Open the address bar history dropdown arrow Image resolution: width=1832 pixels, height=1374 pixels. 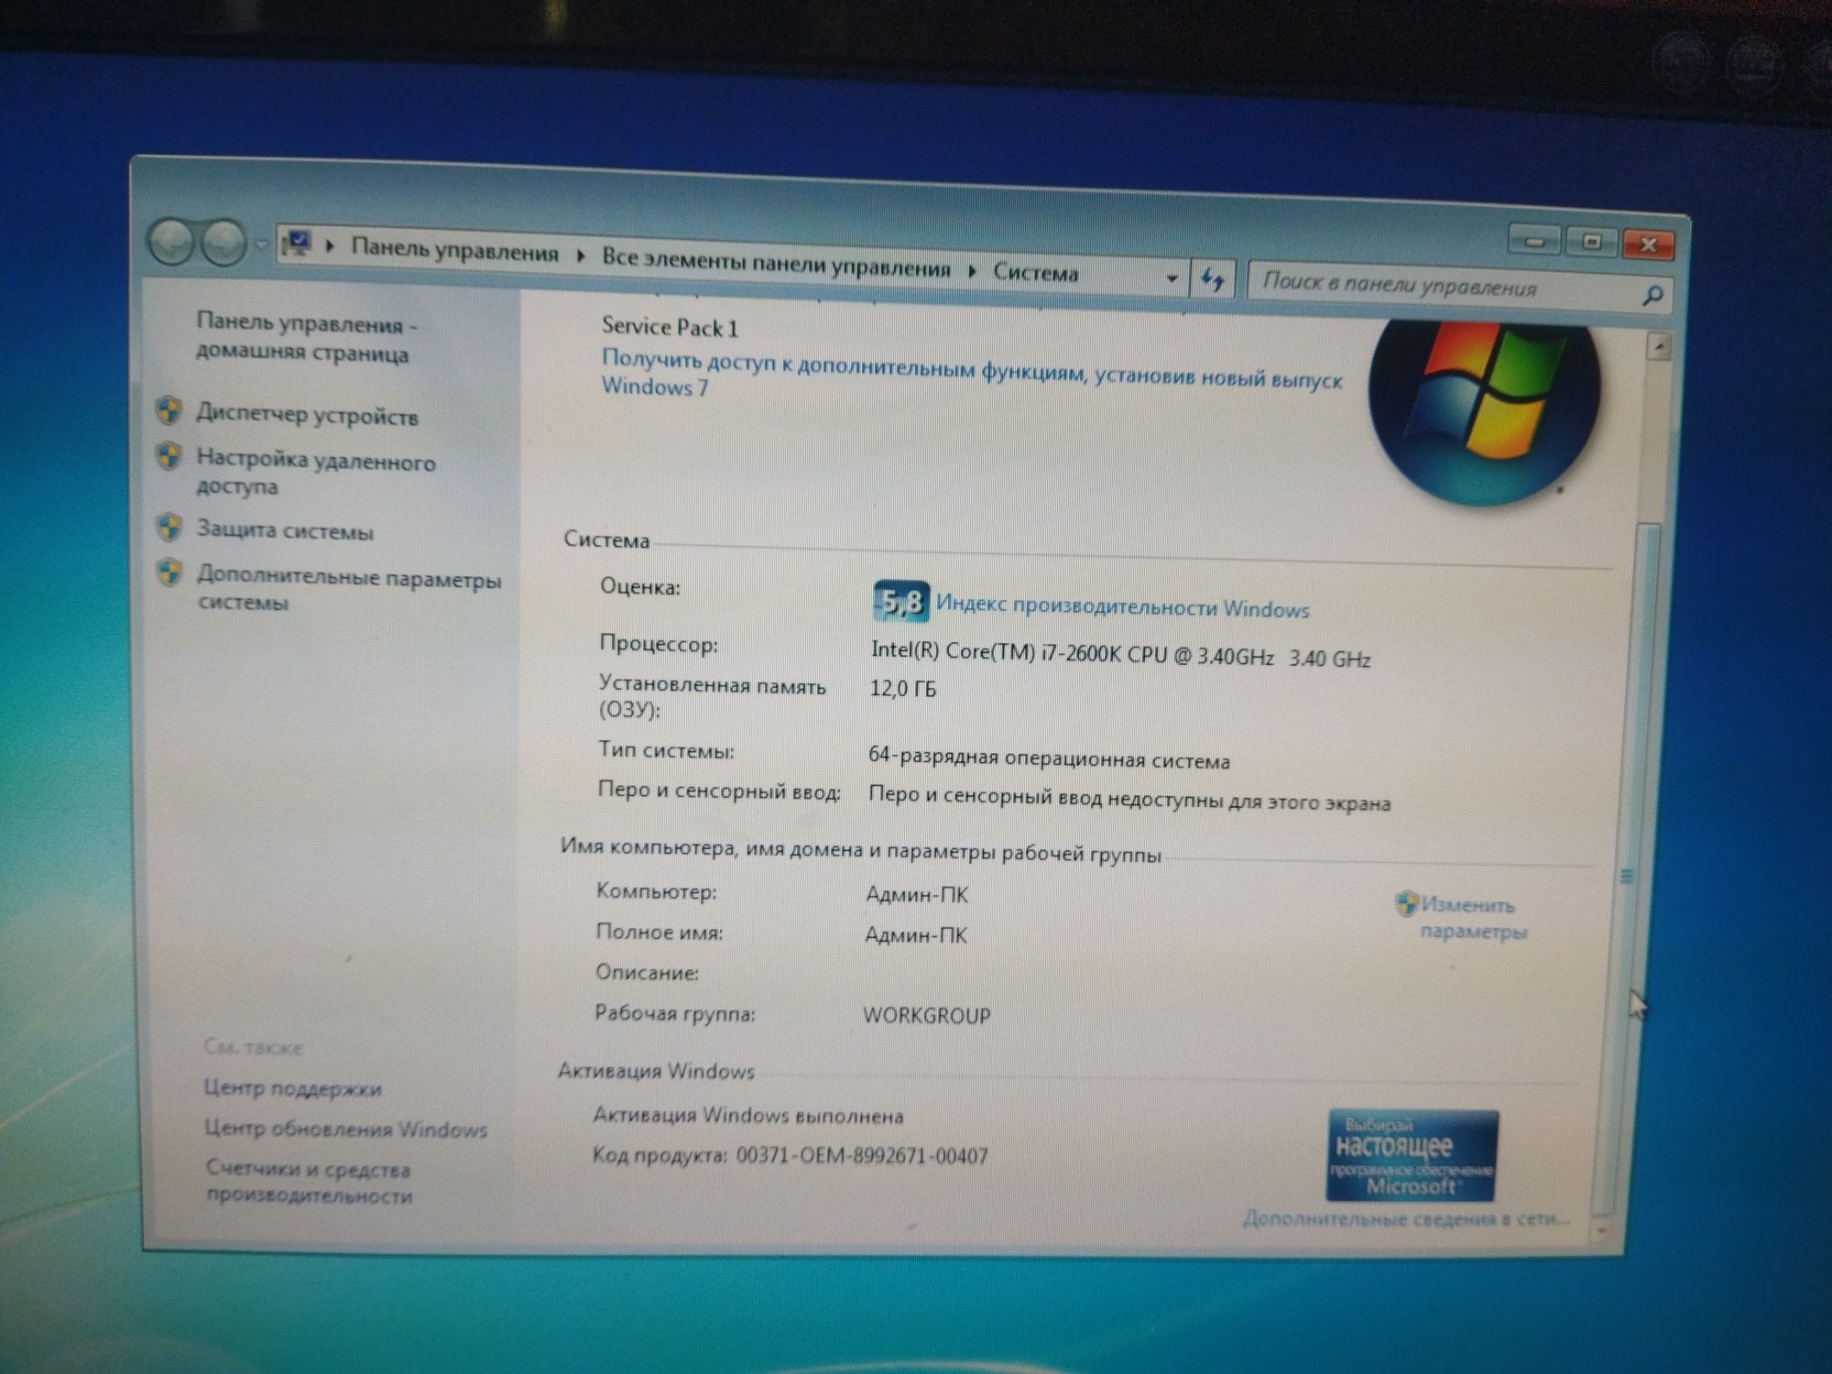[1172, 278]
